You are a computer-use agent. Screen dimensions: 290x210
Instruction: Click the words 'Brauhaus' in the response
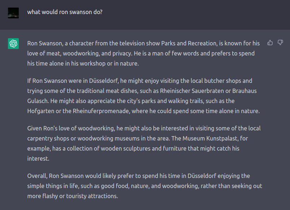(244, 91)
